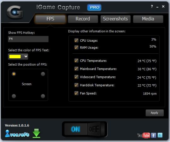
Task: Open the Screenshots tab
Action: pos(116,19)
